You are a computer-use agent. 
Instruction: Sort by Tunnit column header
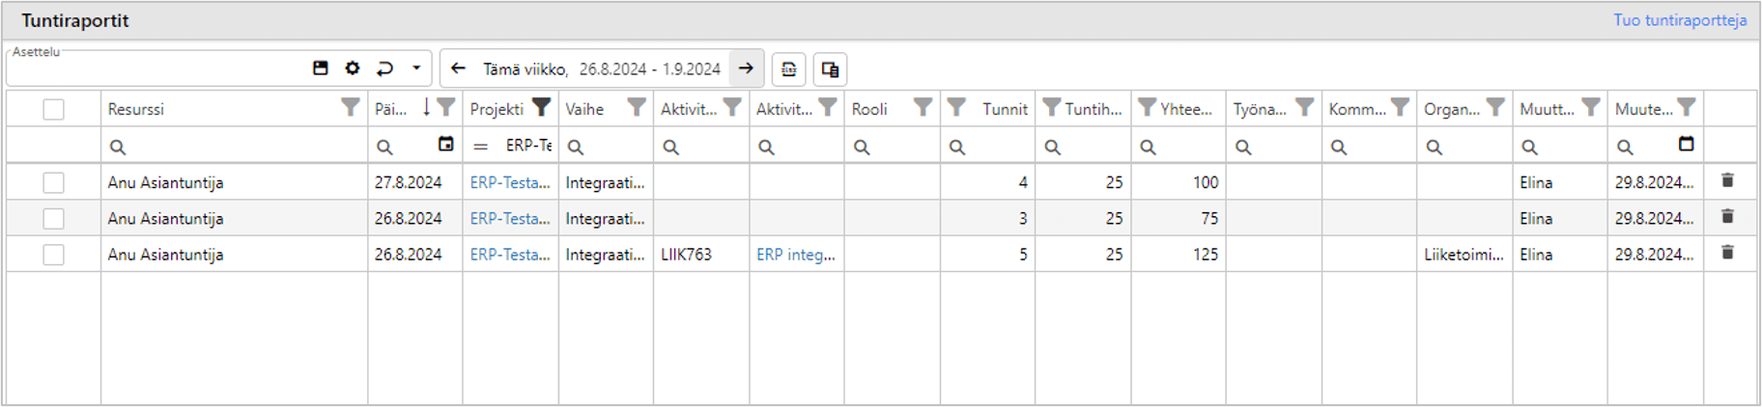(1004, 109)
